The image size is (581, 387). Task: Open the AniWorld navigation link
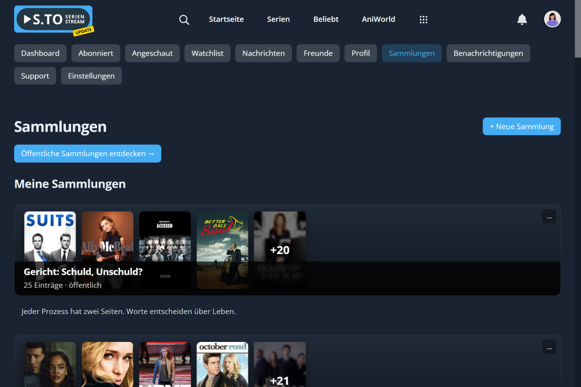(378, 19)
